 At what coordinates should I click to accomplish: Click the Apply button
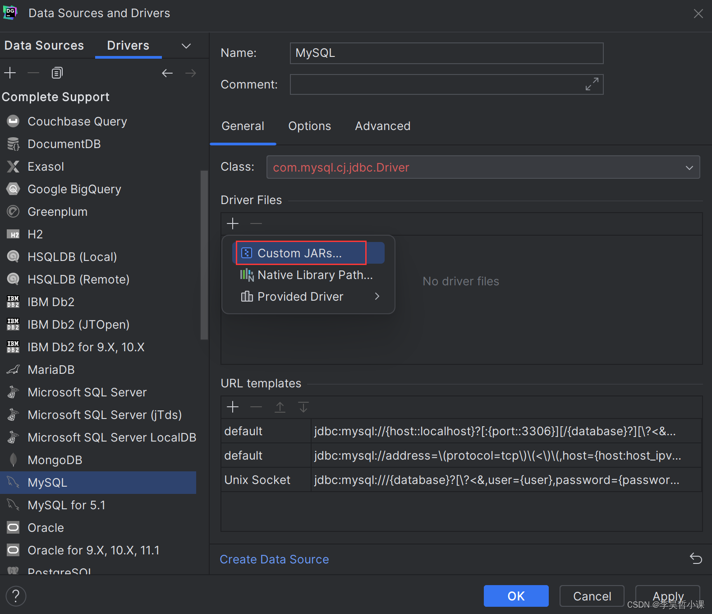click(668, 596)
